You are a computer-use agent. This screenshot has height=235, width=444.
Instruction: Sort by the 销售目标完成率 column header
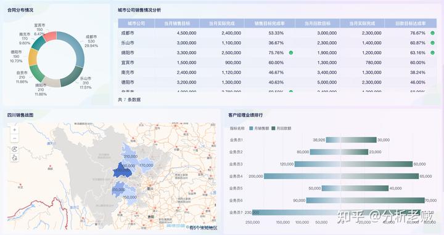pos(269,23)
